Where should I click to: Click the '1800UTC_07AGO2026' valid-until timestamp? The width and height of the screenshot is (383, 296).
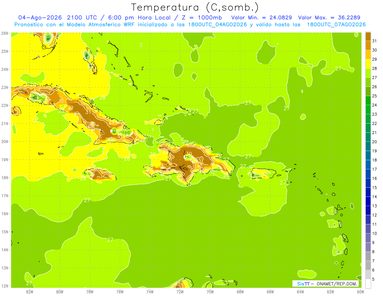pos(336,25)
